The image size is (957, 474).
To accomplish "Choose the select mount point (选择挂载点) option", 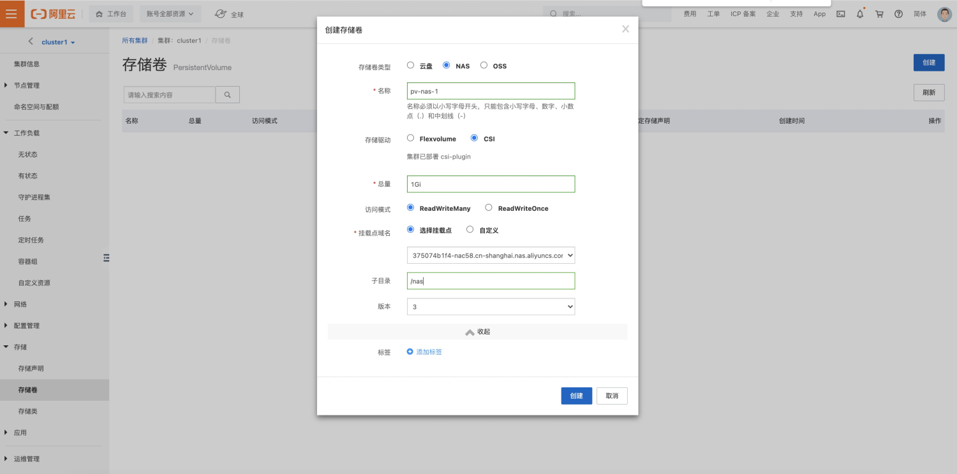I will [x=411, y=229].
